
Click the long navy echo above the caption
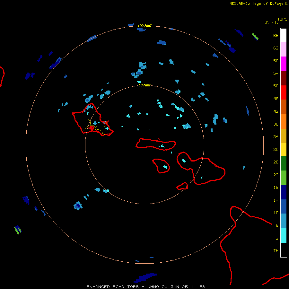pos(145,278)
